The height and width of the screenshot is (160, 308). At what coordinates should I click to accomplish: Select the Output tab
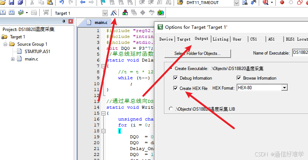(201, 39)
